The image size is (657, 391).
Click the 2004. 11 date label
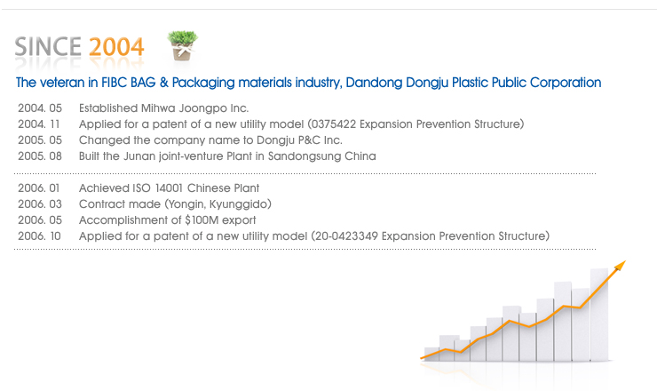38,124
